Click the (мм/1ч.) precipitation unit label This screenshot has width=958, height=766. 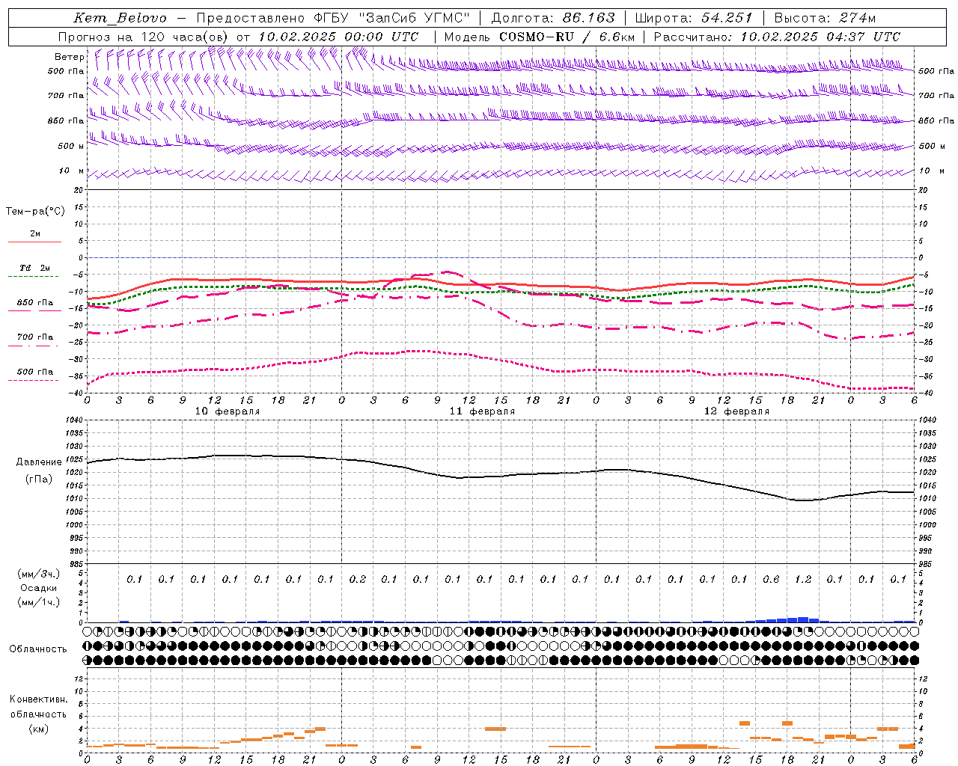[x=39, y=603]
